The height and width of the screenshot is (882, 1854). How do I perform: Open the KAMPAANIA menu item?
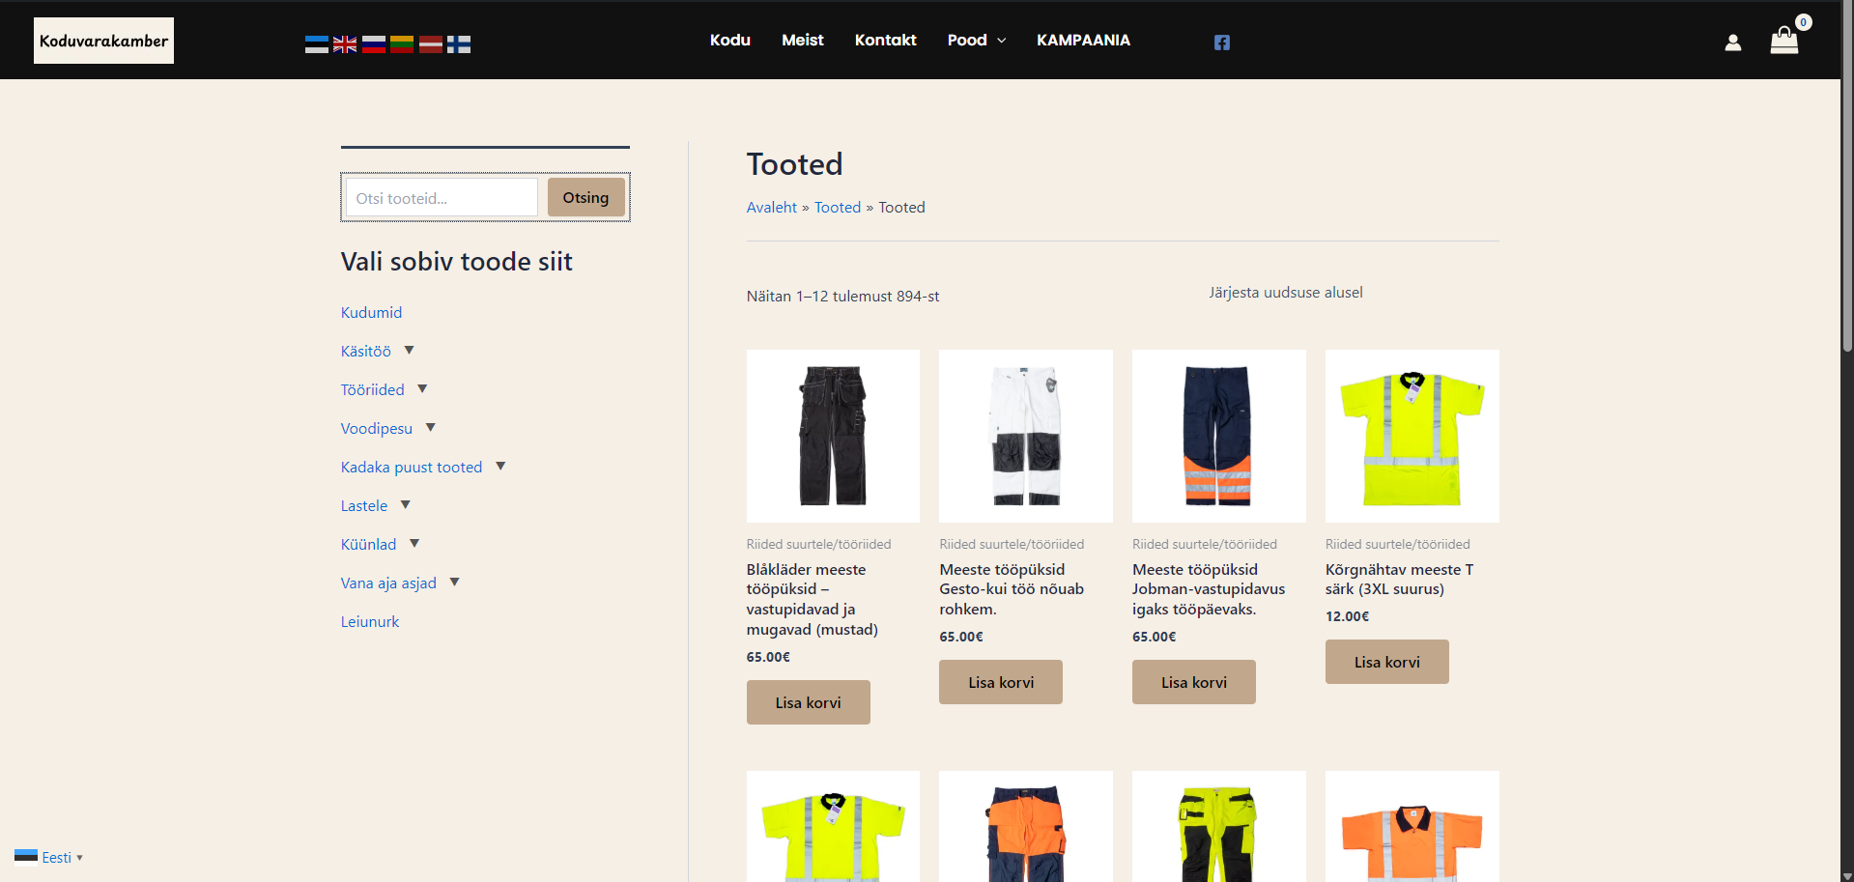point(1083,40)
